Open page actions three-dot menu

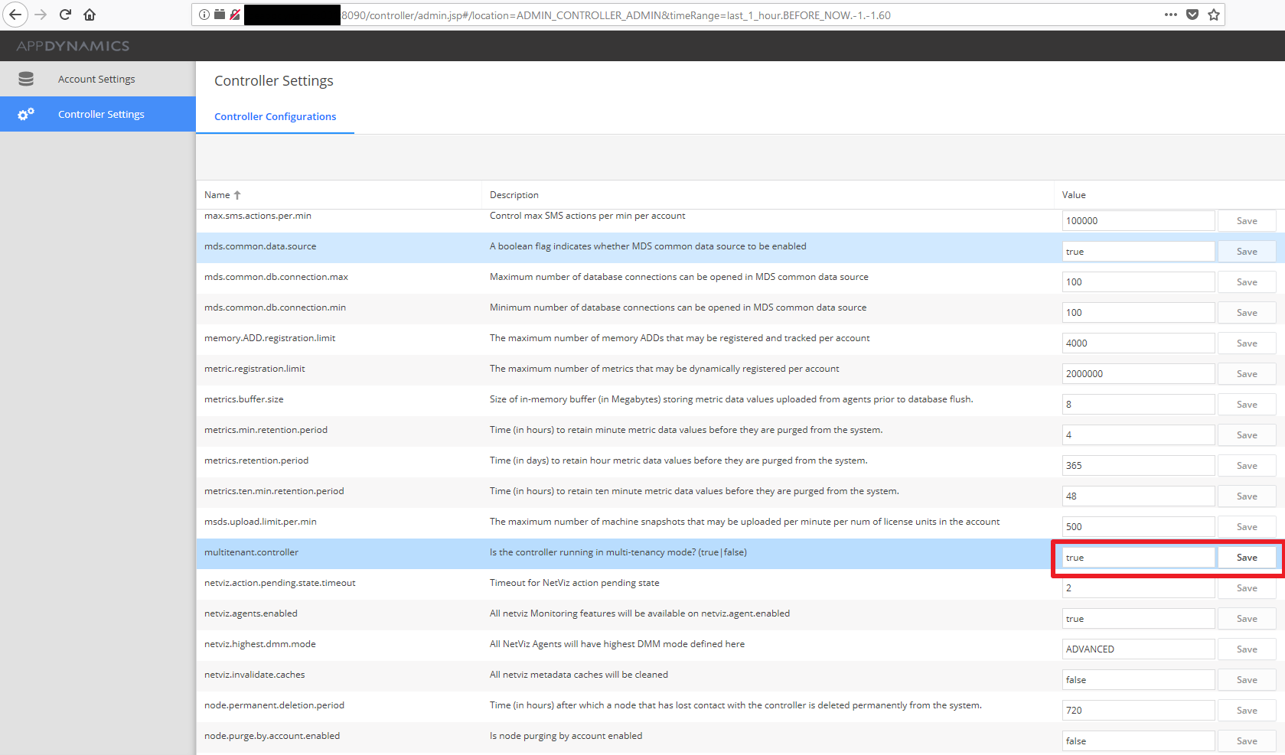(1170, 15)
